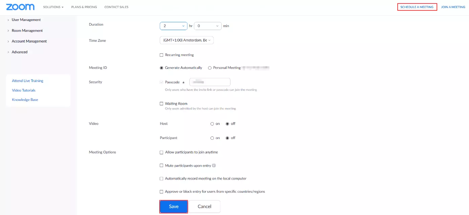
Task: Open Plans & Pricing page
Action: pos(84,7)
